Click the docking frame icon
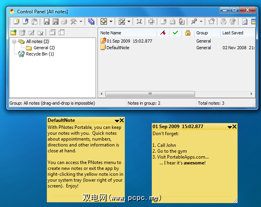The height and width of the screenshot is (207, 261). 104,21
